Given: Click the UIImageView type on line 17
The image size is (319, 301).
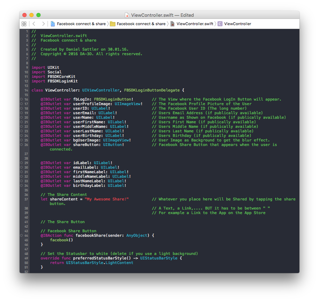Looking at the screenshot, I should (128, 104).
